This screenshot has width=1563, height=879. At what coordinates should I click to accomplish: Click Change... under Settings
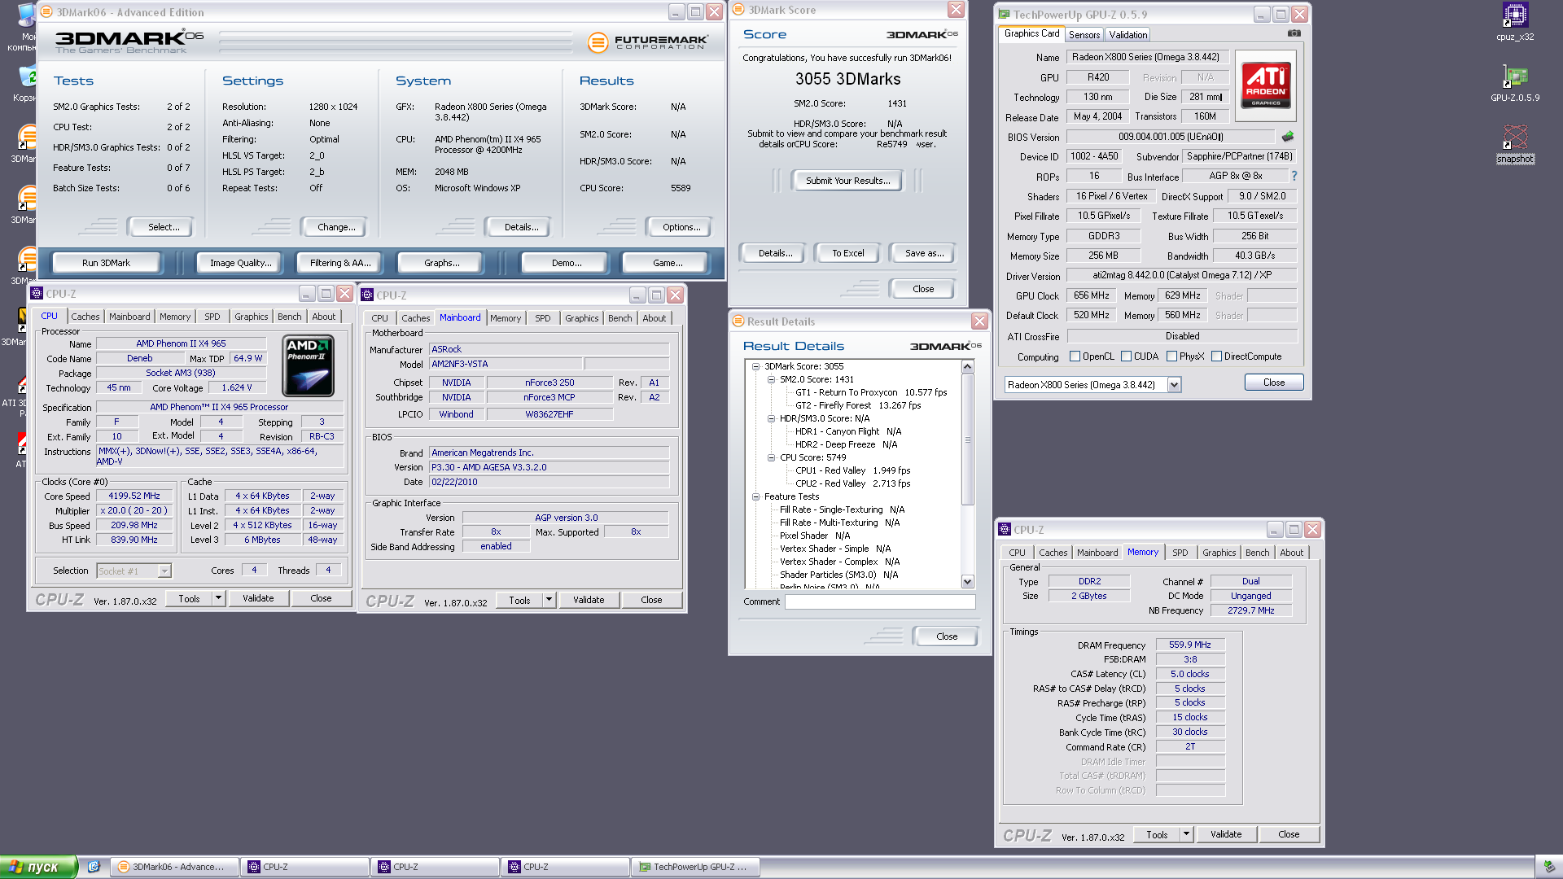coord(336,227)
